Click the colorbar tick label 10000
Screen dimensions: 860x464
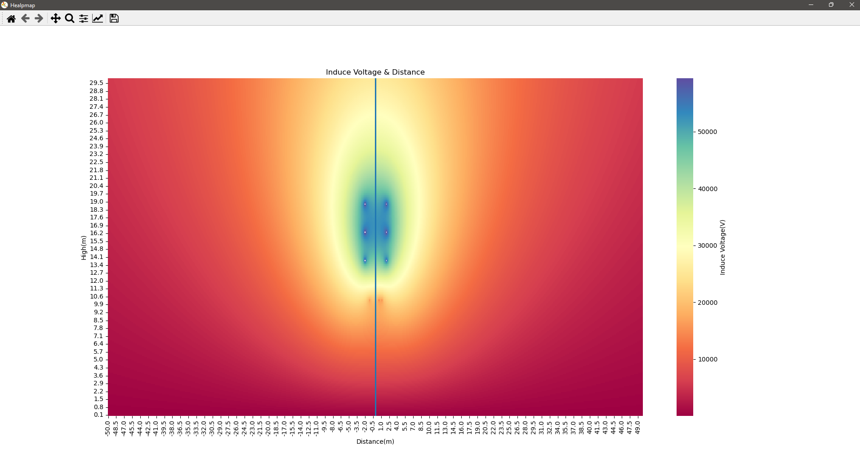click(708, 359)
